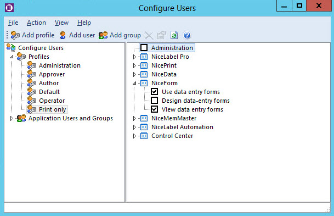Image resolution: width=334 pixels, height=216 pixels.
Task: Click the grayed-out Delete X icon
Action: pyautogui.click(x=149, y=35)
